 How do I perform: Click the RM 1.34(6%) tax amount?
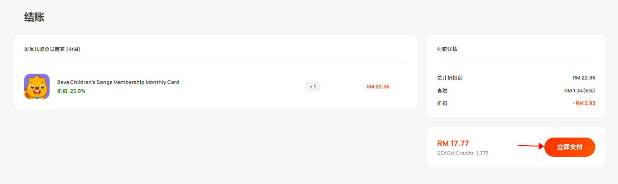[x=580, y=91]
